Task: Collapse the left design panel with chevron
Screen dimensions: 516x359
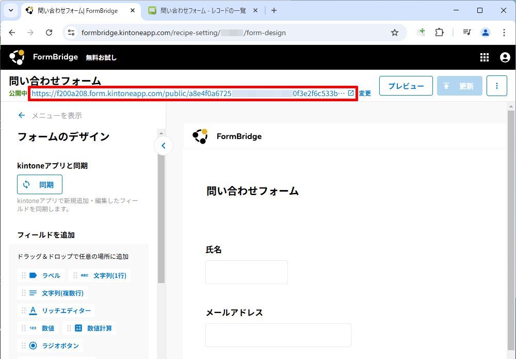Action: [x=164, y=146]
